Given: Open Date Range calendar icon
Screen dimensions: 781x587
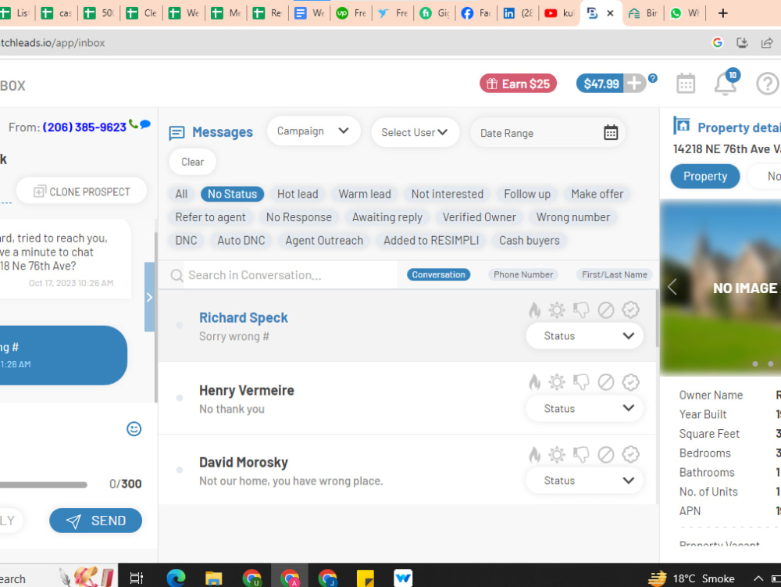Looking at the screenshot, I should tap(611, 133).
